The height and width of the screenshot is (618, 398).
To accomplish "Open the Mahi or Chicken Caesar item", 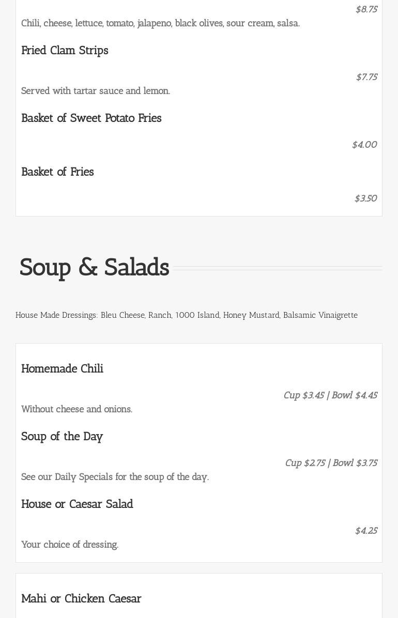I will [x=81, y=599].
